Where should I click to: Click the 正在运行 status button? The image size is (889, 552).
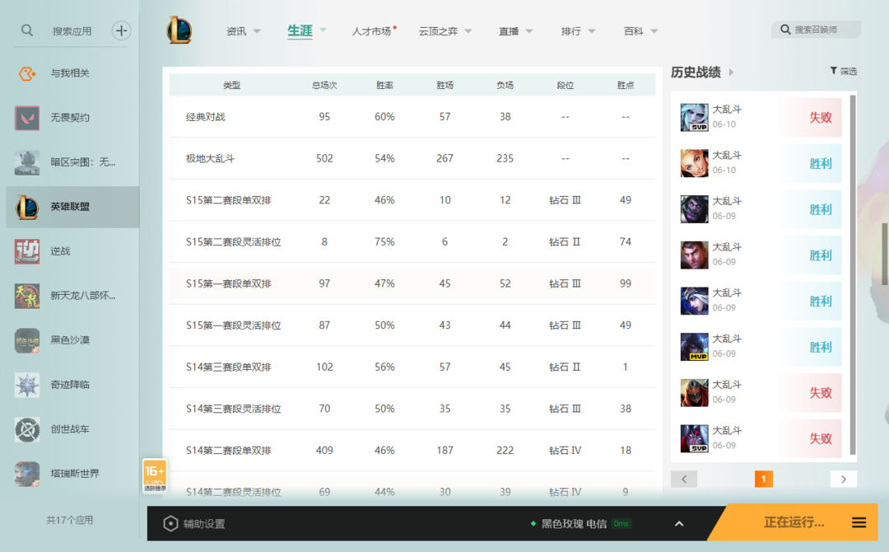click(794, 522)
